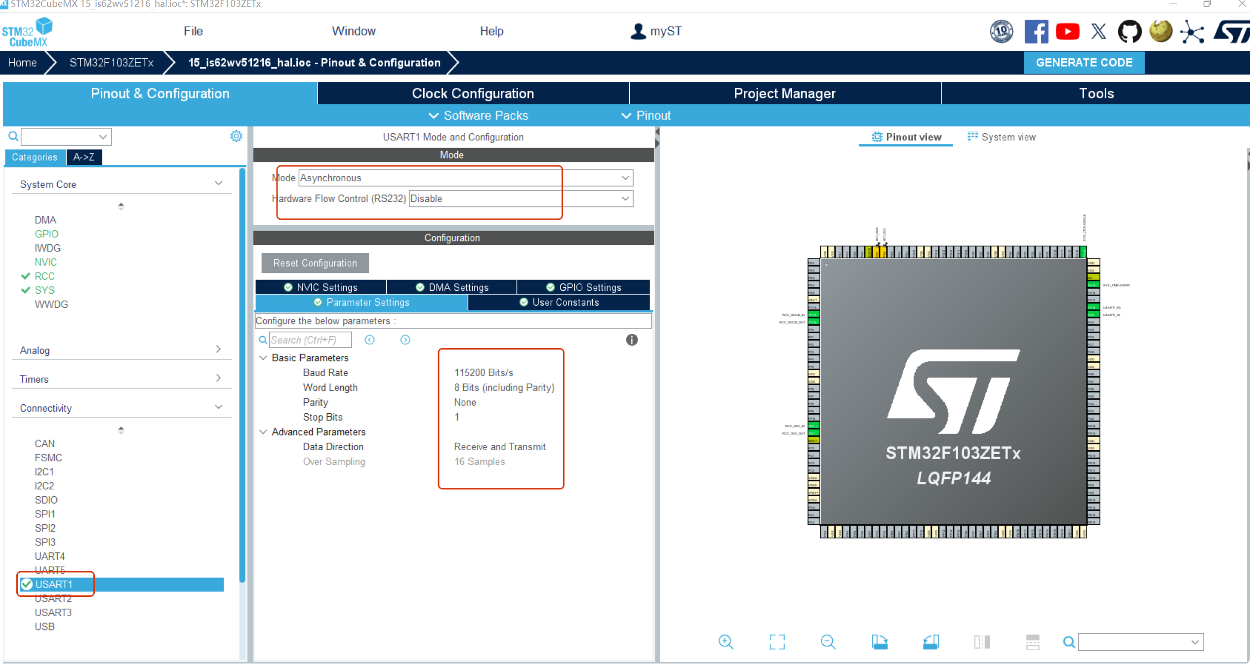Open the X (Twitter) icon in header
Image resolution: width=1250 pixels, height=665 pixels.
pyautogui.click(x=1098, y=32)
